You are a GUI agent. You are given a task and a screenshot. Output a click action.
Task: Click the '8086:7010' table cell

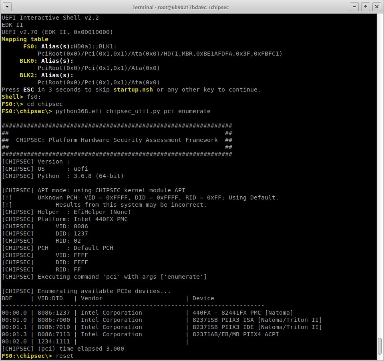[x=54, y=327]
